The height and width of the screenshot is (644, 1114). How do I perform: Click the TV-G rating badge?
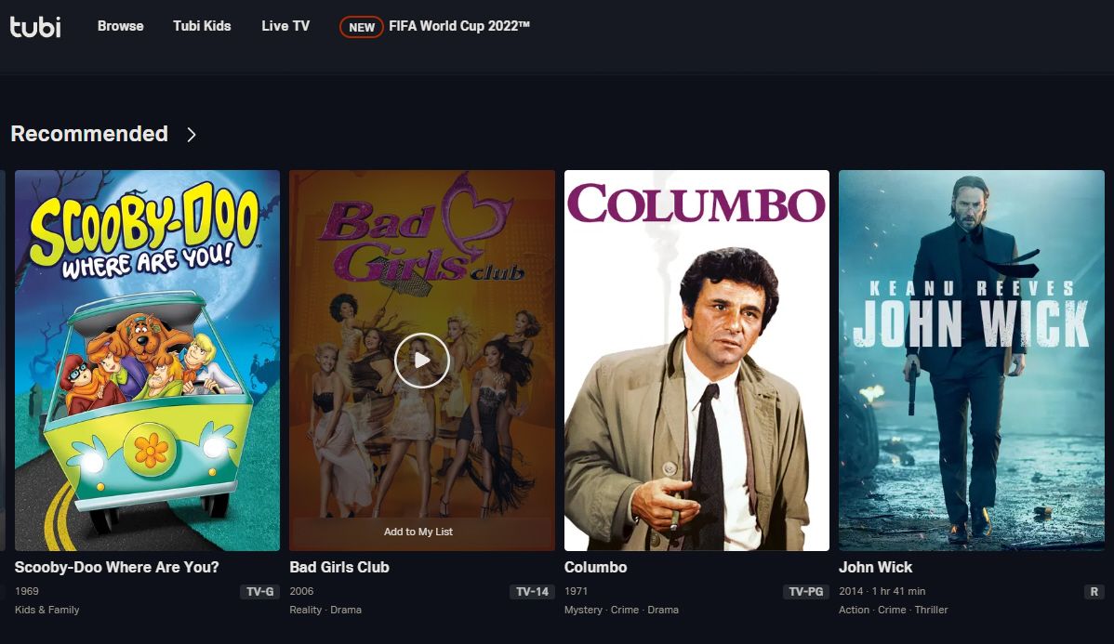[260, 591]
